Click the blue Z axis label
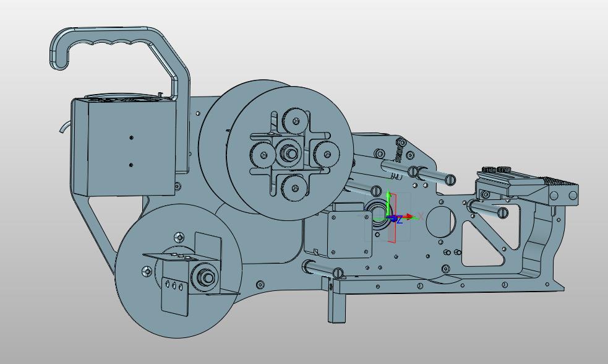This screenshot has height=364, width=608. click(x=400, y=221)
